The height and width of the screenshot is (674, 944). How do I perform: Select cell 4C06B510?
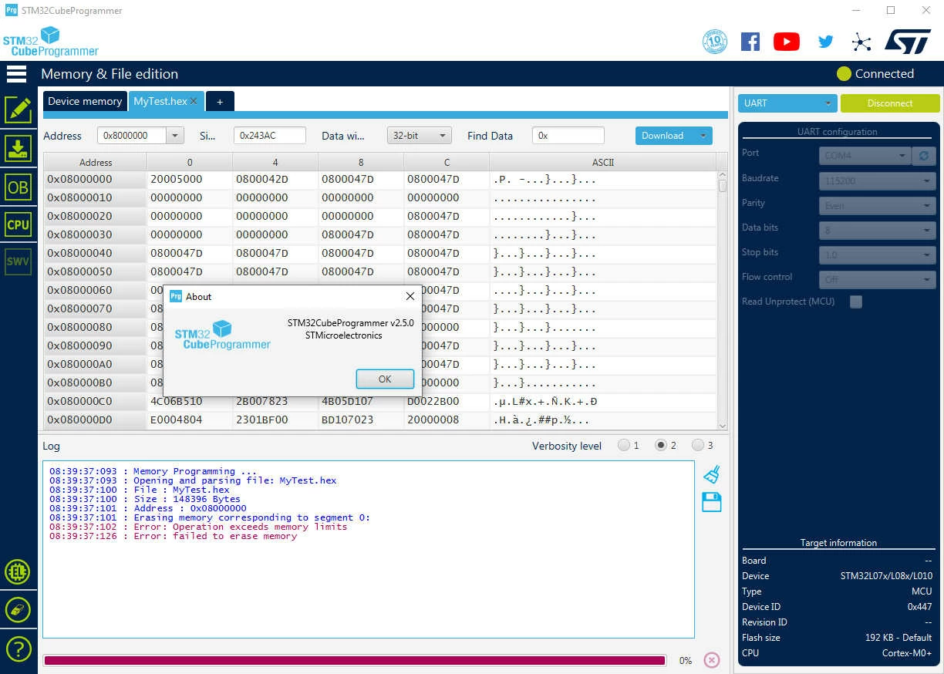pyautogui.click(x=190, y=401)
